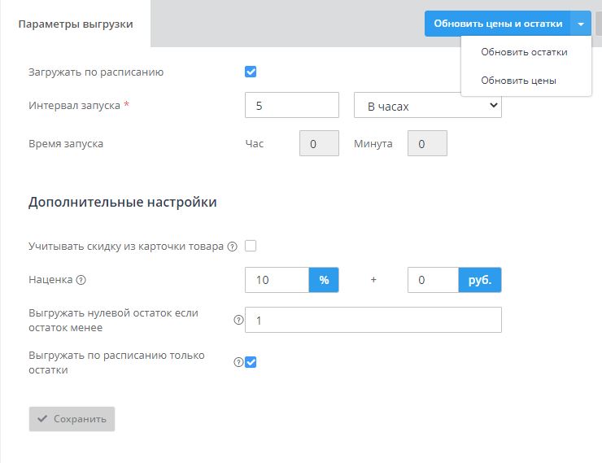Click help icon for zero stock threshold
Screen dimensions: 602x463
point(238,320)
